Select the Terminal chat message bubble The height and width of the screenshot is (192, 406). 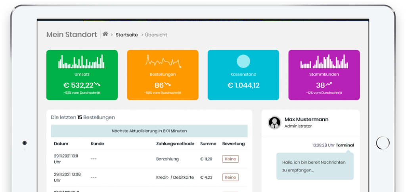coord(314,166)
